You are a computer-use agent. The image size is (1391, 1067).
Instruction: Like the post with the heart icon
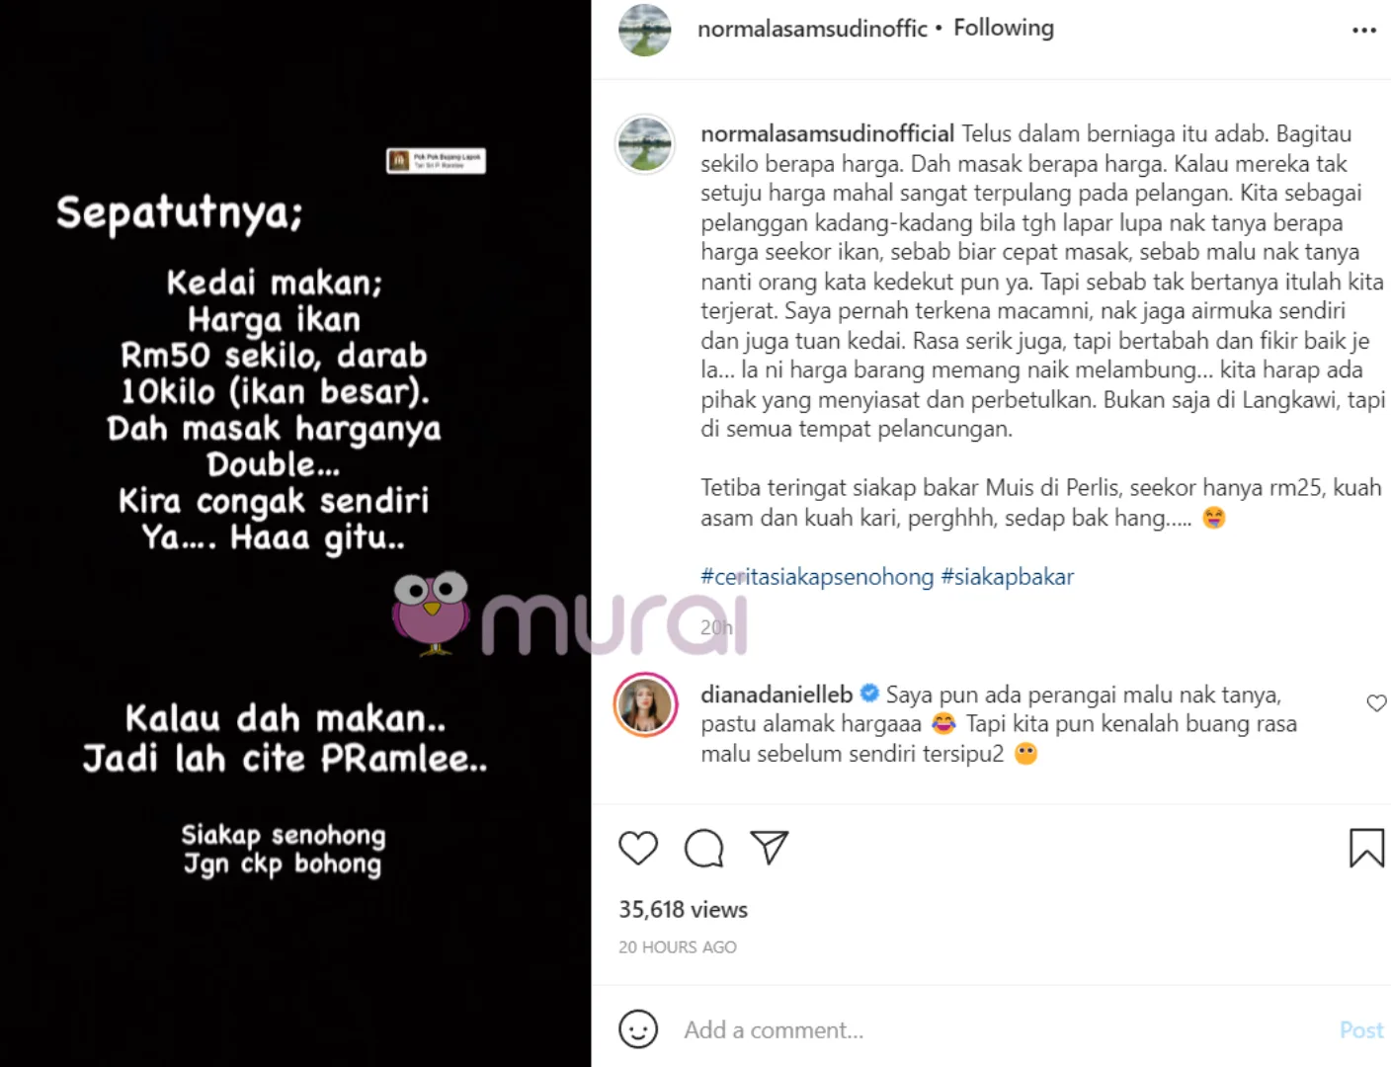pyautogui.click(x=638, y=848)
